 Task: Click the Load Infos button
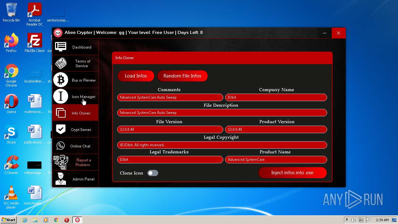pos(136,76)
